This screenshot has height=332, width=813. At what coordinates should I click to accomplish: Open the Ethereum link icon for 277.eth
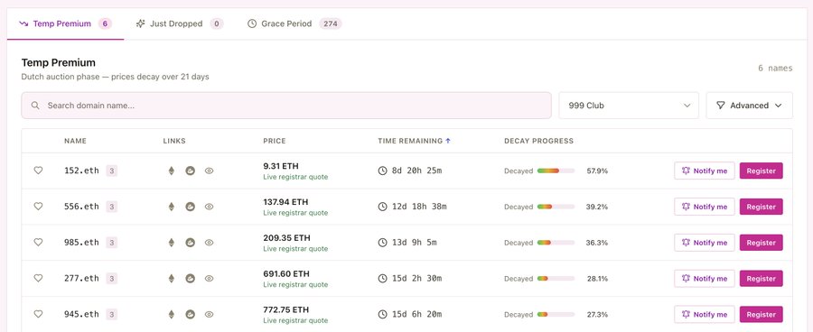click(171, 278)
